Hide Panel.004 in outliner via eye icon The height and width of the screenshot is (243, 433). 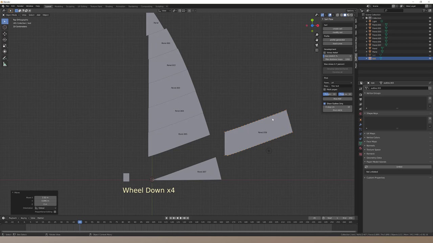coord(430,35)
